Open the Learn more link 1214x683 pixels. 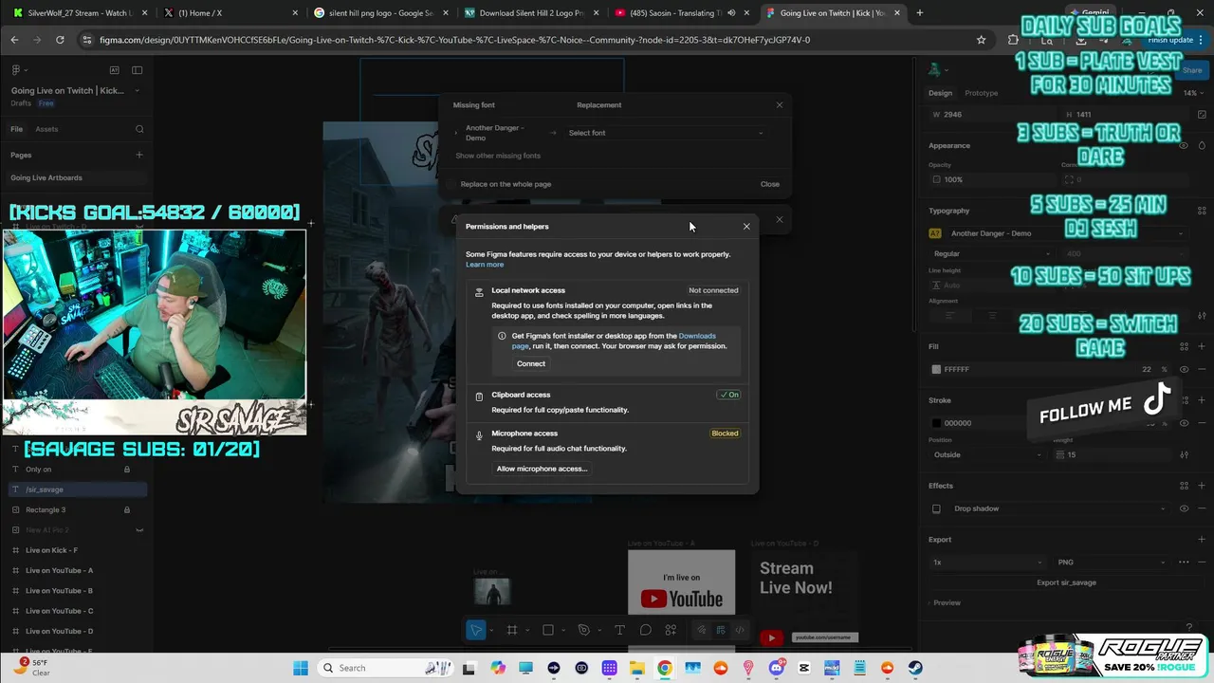click(x=485, y=265)
